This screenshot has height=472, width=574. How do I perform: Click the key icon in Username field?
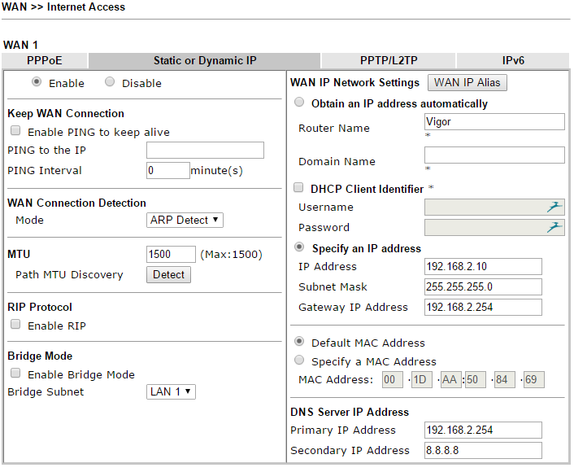point(554,207)
